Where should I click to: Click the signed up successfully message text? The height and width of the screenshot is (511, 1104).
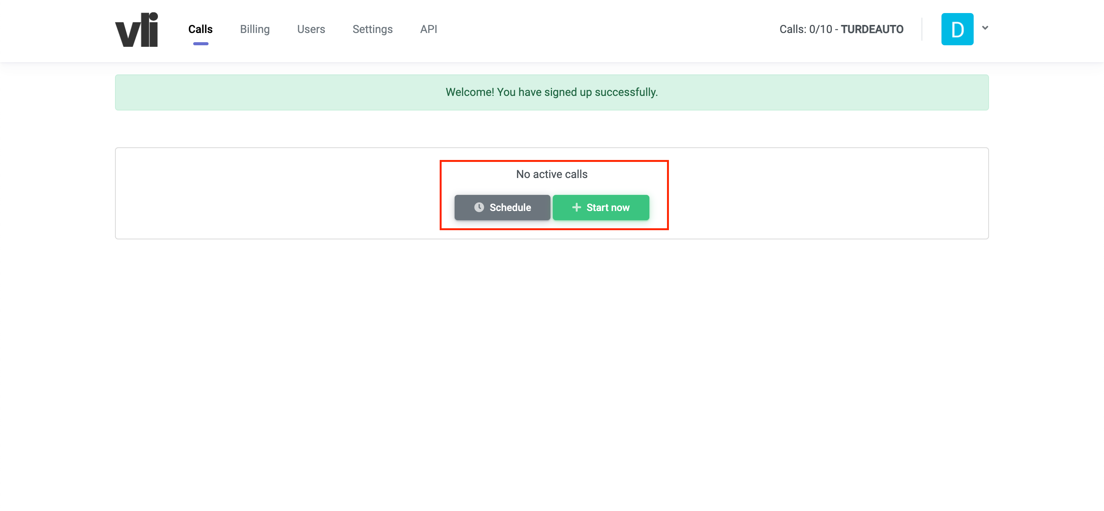pyautogui.click(x=552, y=92)
